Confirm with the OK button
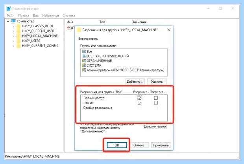The height and width of the screenshot is (164, 244). pyautogui.click(x=117, y=145)
